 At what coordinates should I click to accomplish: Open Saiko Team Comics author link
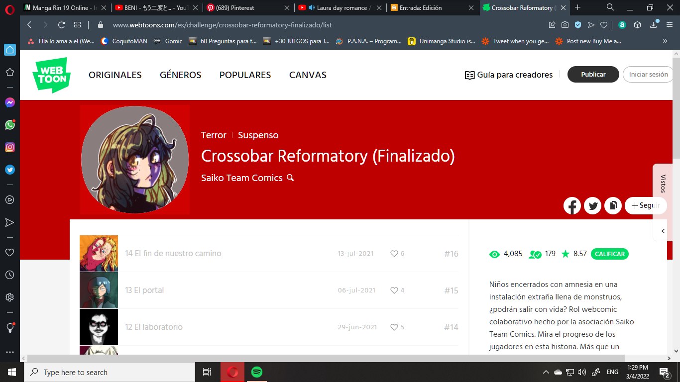[x=242, y=178]
